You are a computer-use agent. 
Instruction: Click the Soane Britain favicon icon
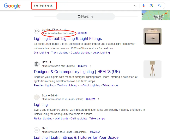pyautogui.click(x=37, y=97)
